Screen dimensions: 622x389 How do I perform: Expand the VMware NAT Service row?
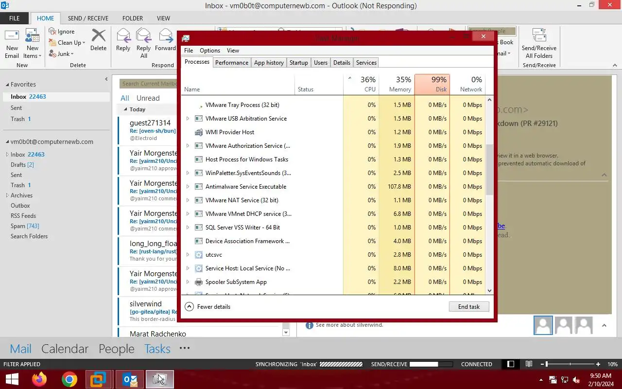188,200
